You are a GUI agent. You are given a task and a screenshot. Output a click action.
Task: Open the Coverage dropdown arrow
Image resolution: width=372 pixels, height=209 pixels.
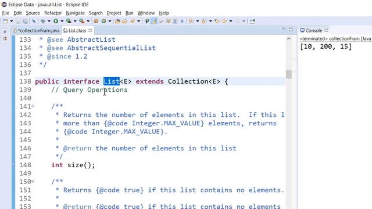coord(75,21)
